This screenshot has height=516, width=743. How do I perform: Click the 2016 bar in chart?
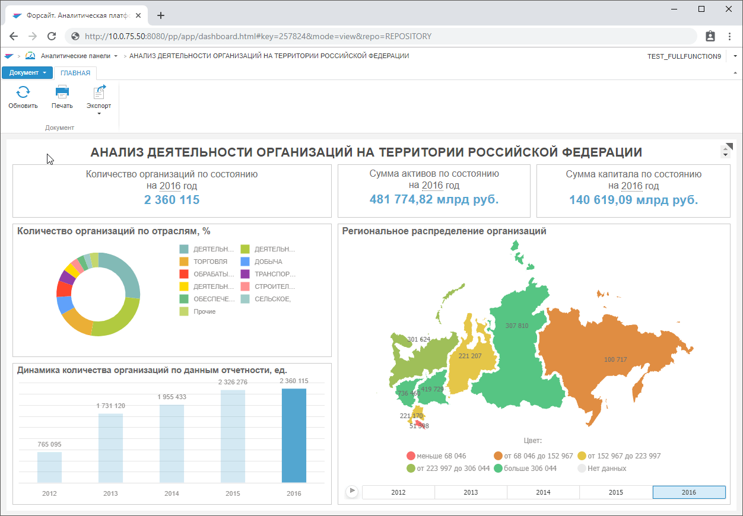[294, 435]
